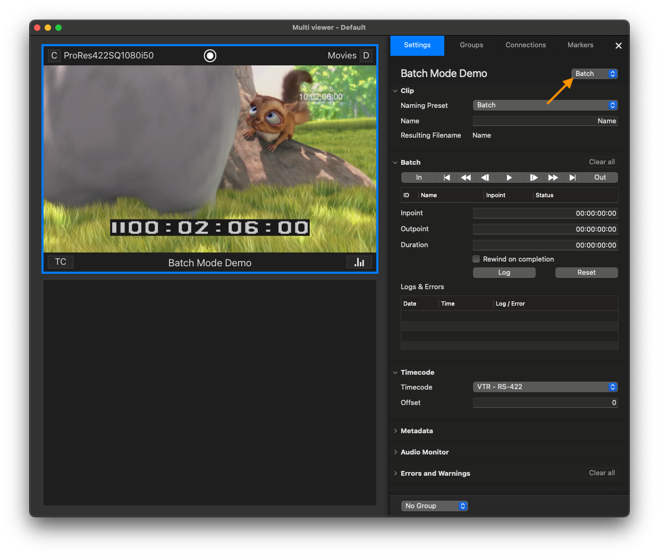Collapse the Batch section

(395, 163)
